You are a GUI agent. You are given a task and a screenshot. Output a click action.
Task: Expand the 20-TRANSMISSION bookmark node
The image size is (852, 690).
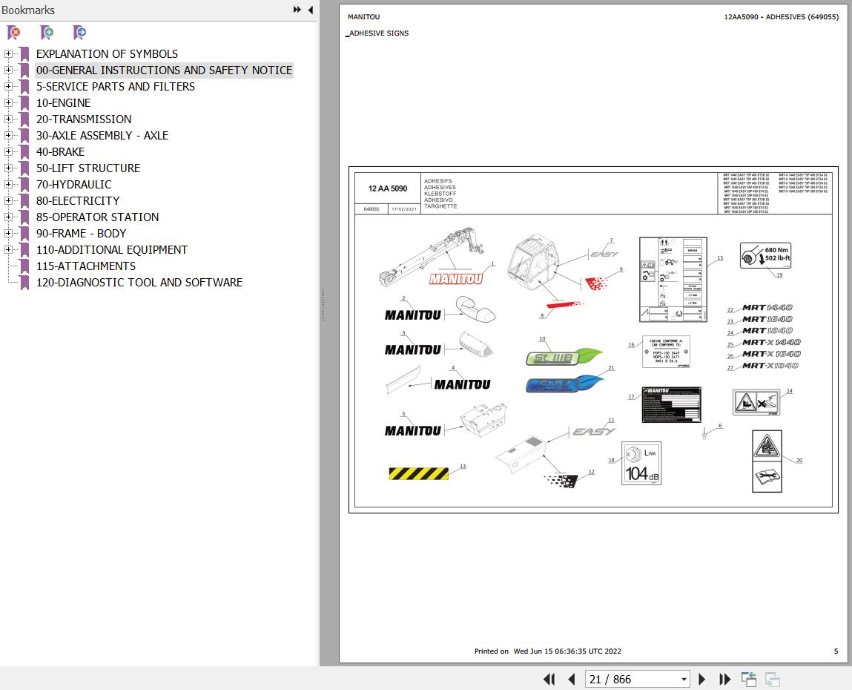(8, 119)
